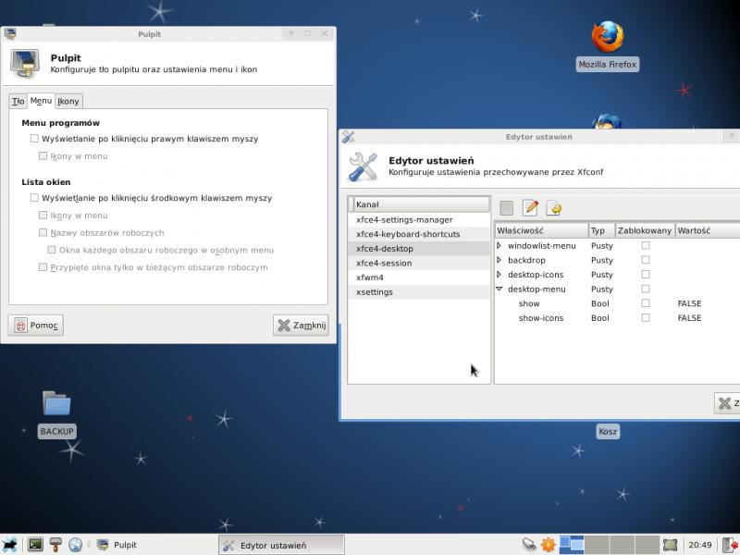The height and width of the screenshot is (555, 740).
Task: Click the new property icon in toolbar
Action: coord(506,208)
